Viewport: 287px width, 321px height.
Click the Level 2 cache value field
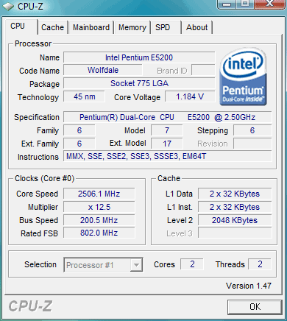[235, 220]
